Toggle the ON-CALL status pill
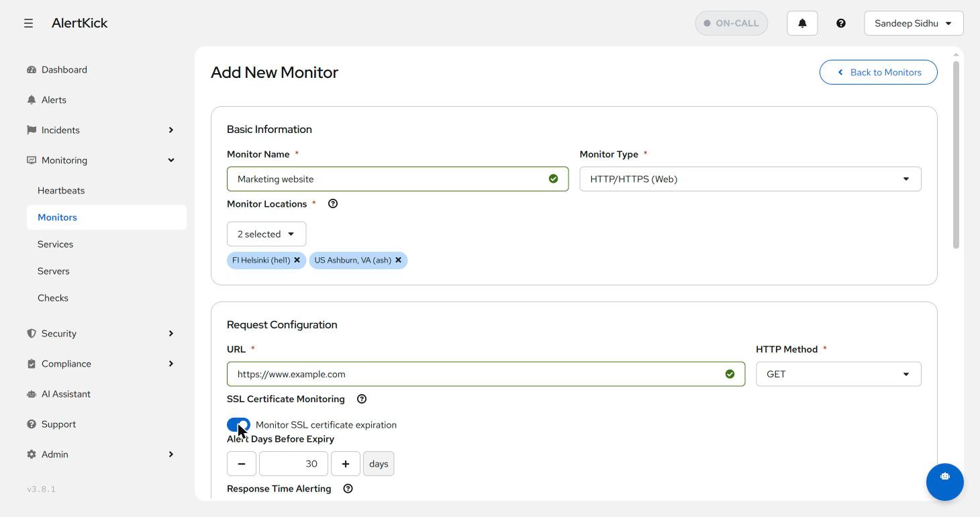This screenshot has height=517, width=980. pyautogui.click(x=732, y=23)
